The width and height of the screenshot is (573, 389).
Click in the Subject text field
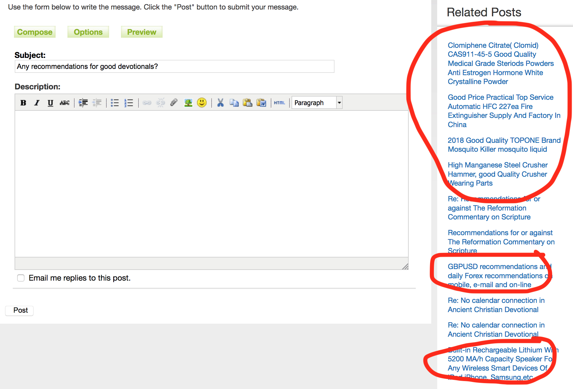[x=174, y=67]
